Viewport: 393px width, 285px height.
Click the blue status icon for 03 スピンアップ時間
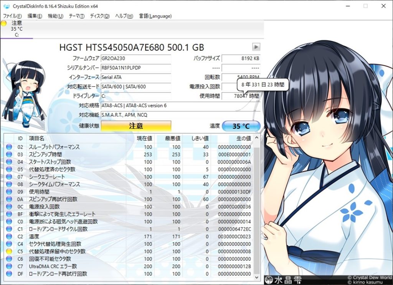click(9, 154)
